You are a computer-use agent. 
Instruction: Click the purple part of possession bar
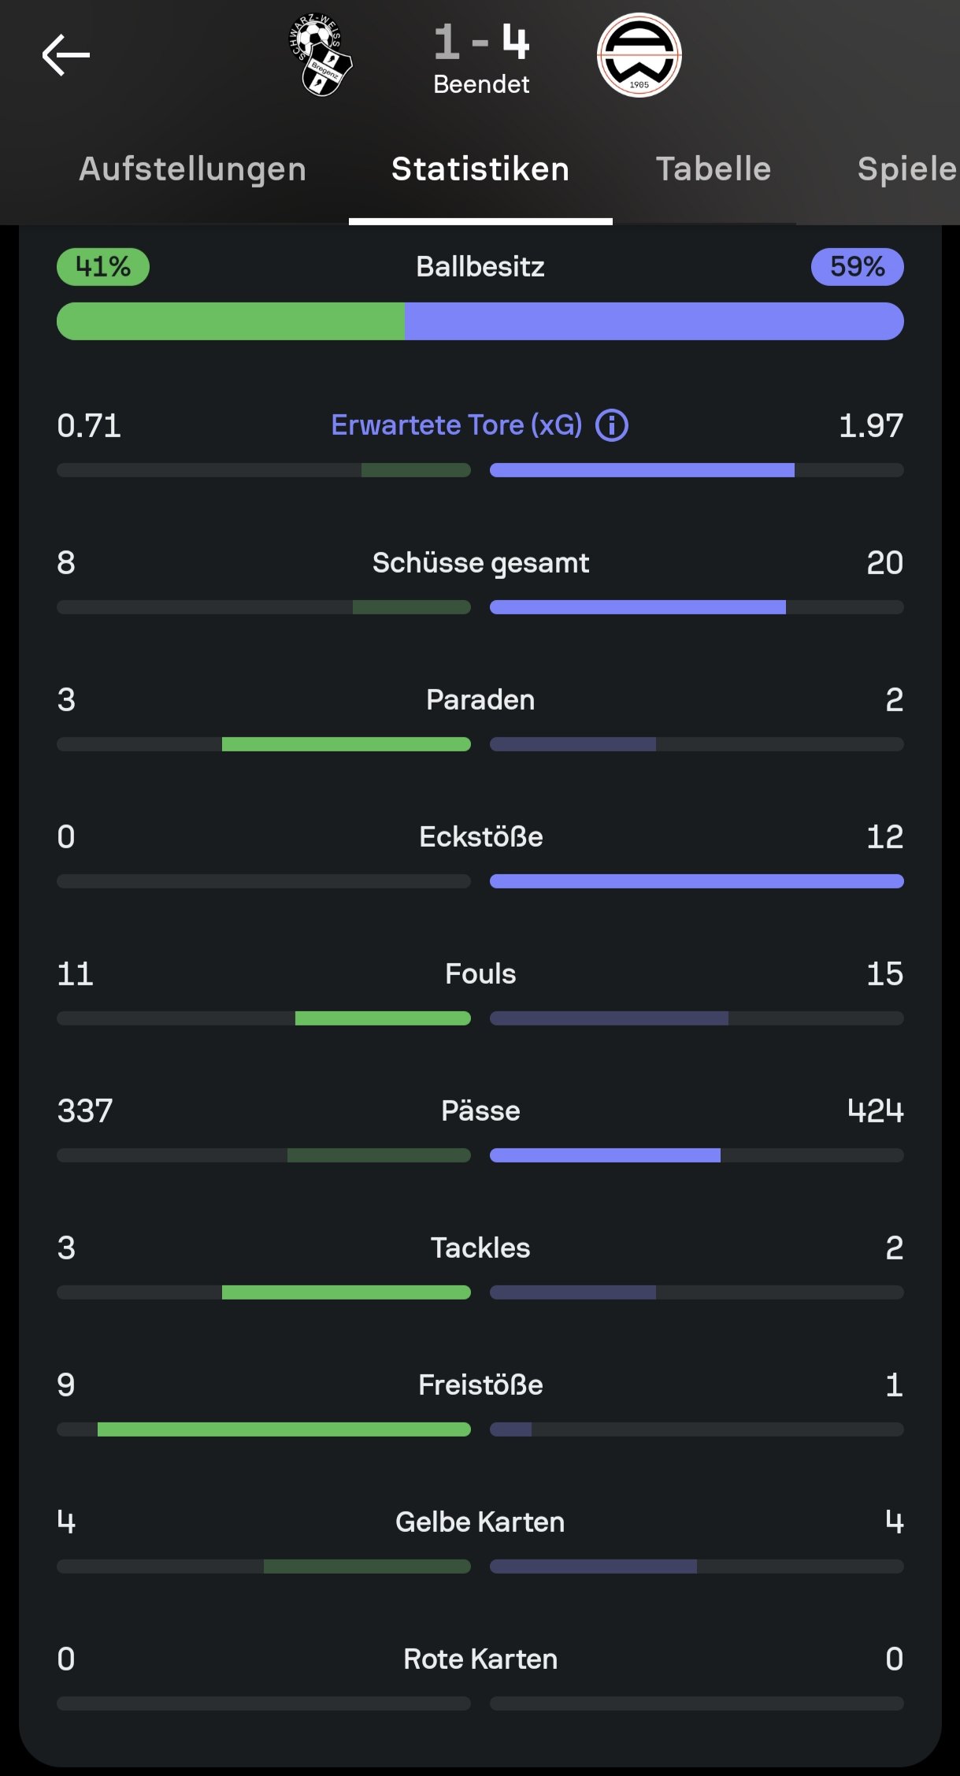[654, 321]
